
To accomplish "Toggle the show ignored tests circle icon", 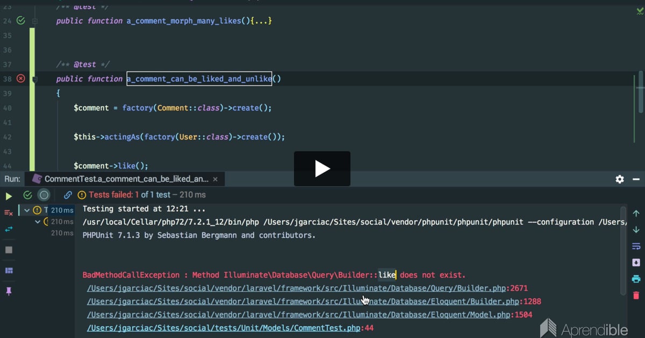I will pyautogui.click(x=45, y=195).
